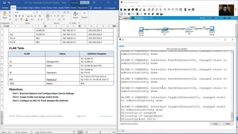Open the S1 switch on Packet Tracer canvas
This screenshot has height=134, width=238.
coord(165,29)
